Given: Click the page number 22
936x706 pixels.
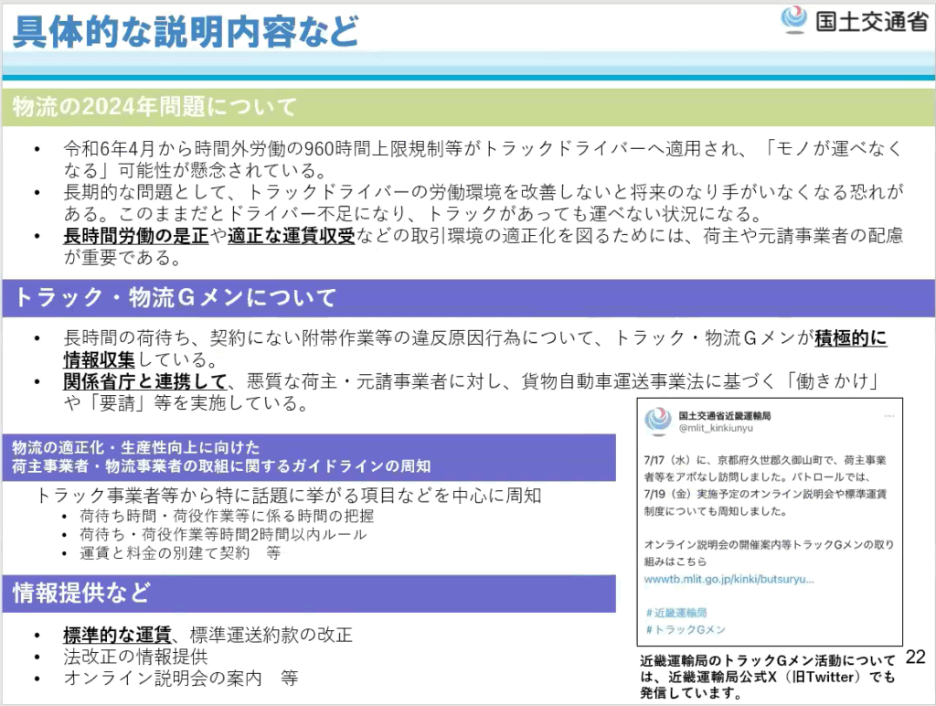Looking at the screenshot, I should coord(915,658).
